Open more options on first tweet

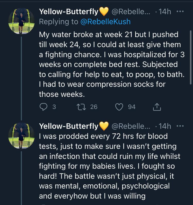(180, 12)
